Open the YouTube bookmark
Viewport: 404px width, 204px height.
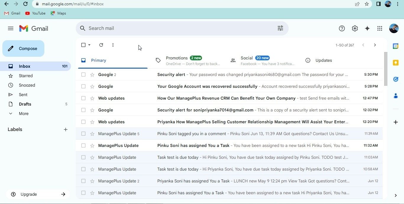click(35, 13)
